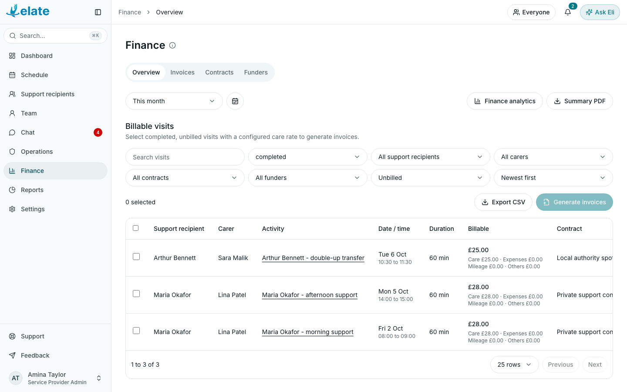Open Reports in the sidebar
This screenshot has height=392, width=627.
[56, 190]
